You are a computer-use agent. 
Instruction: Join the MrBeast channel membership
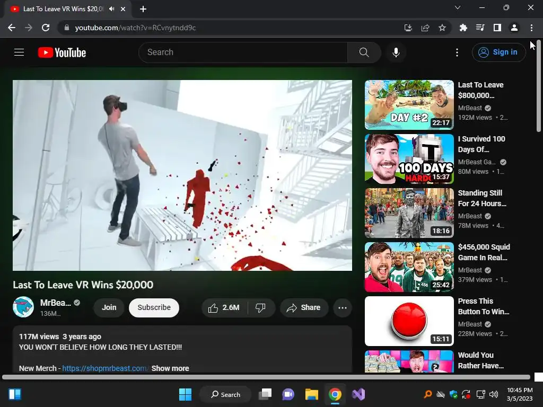[x=109, y=308]
